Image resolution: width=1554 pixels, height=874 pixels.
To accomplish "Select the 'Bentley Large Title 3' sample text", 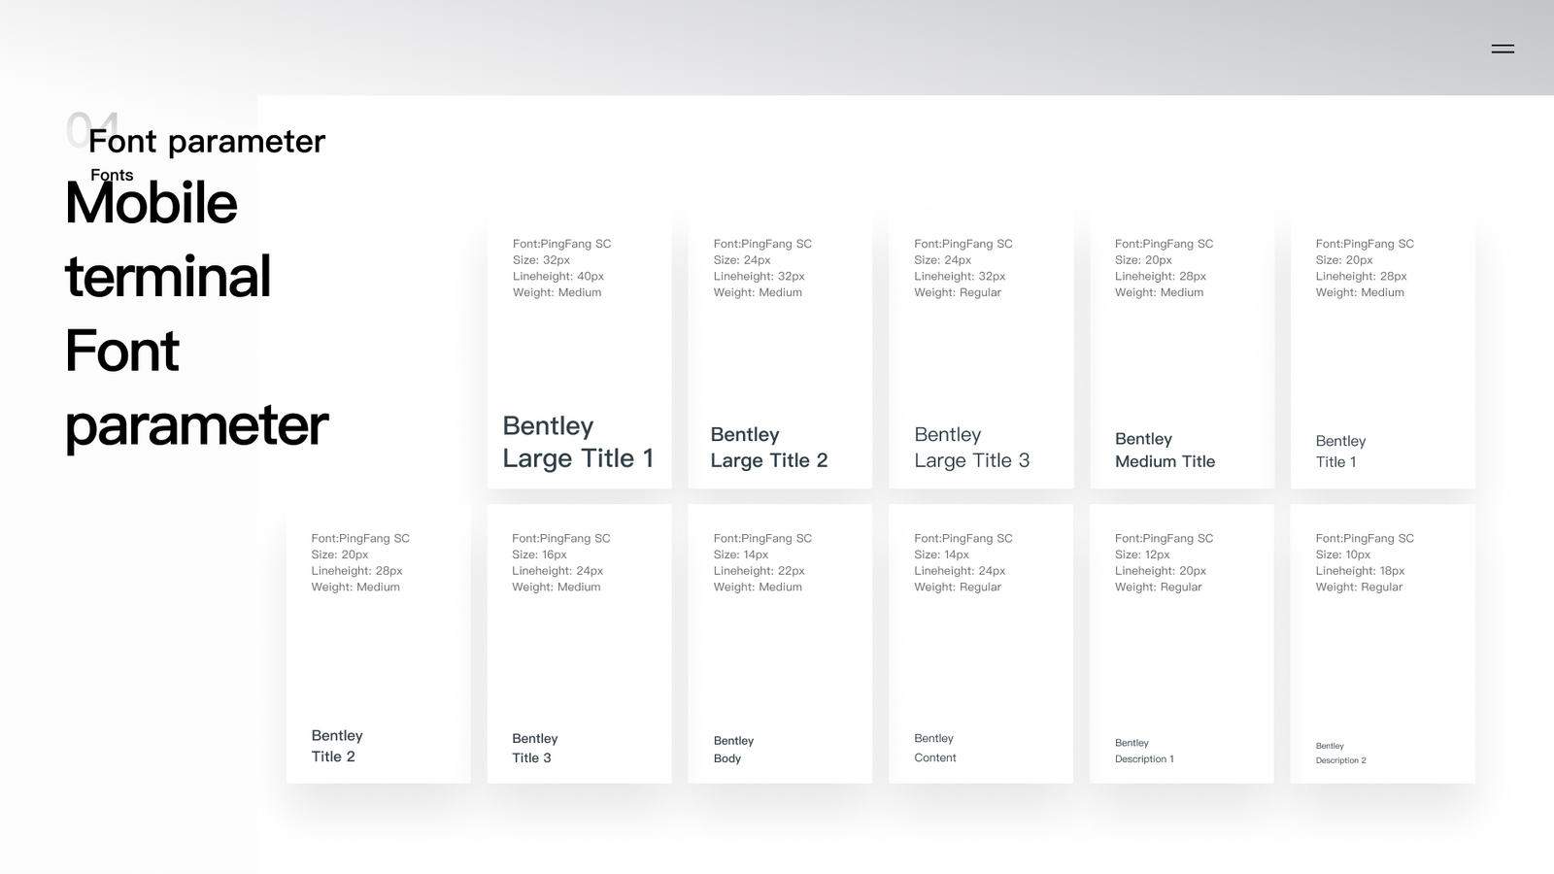I will (971, 448).
